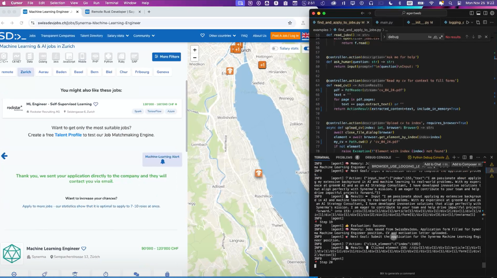Image resolution: width=497 pixels, height=278 pixels.
Task: Kill terminal with trash icon
Action: [x=471, y=157]
